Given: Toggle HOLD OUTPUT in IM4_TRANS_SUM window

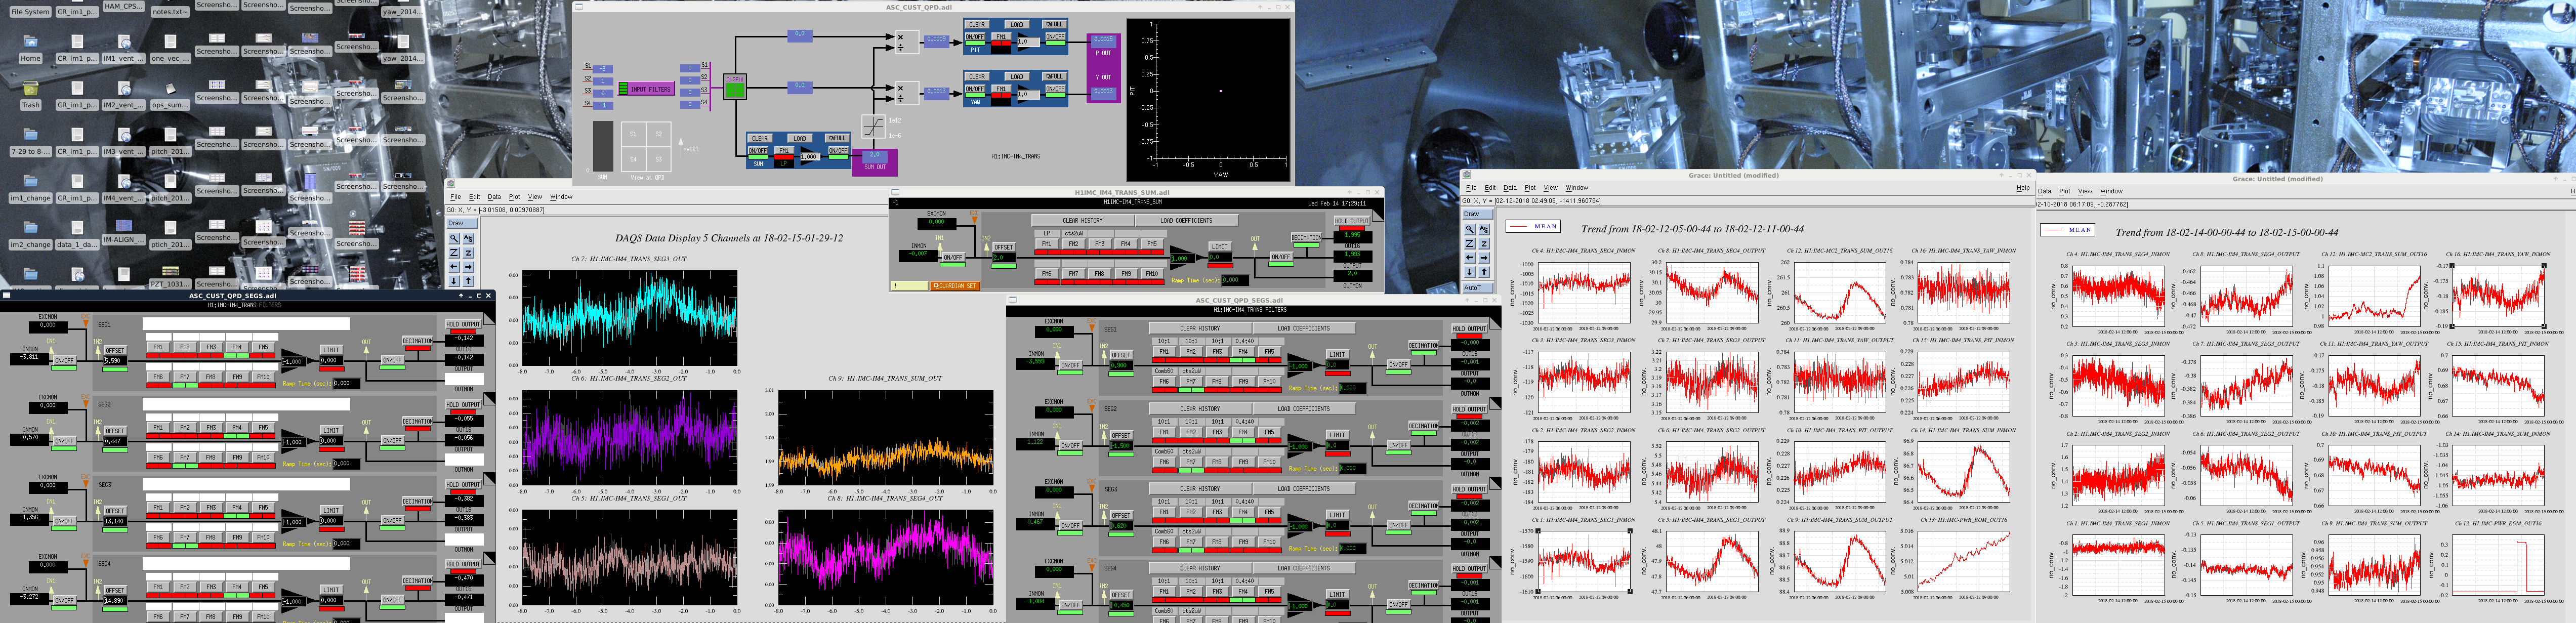Looking at the screenshot, I should pos(1353,221).
